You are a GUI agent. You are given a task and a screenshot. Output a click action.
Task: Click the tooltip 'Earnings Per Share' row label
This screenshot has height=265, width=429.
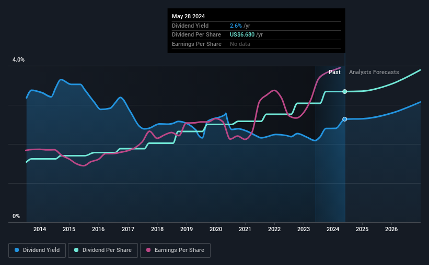[196, 44]
